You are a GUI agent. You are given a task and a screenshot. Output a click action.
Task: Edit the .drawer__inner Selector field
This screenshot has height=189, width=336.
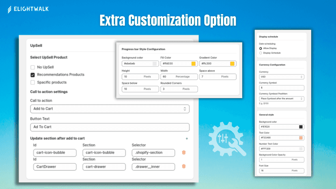tap(153, 167)
